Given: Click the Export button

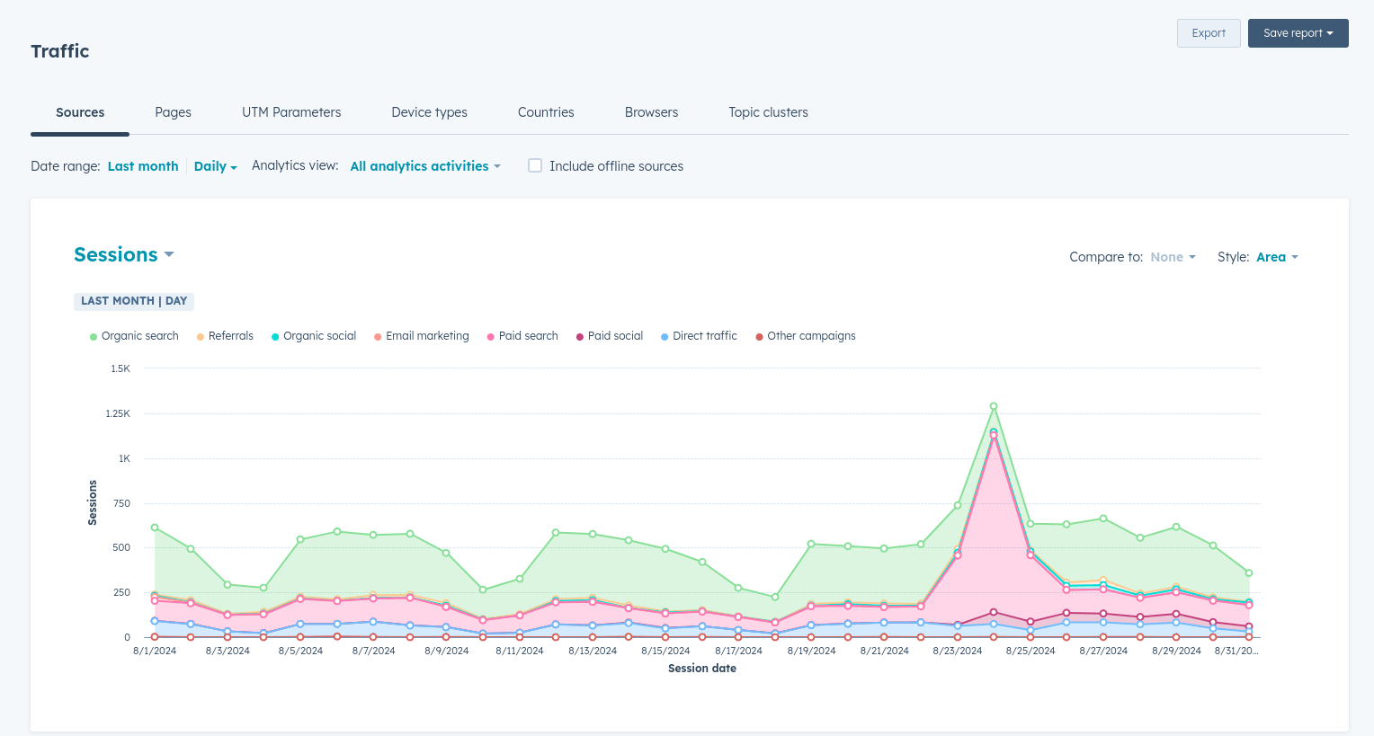Looking at the screenshot, I should point(1209,33).
